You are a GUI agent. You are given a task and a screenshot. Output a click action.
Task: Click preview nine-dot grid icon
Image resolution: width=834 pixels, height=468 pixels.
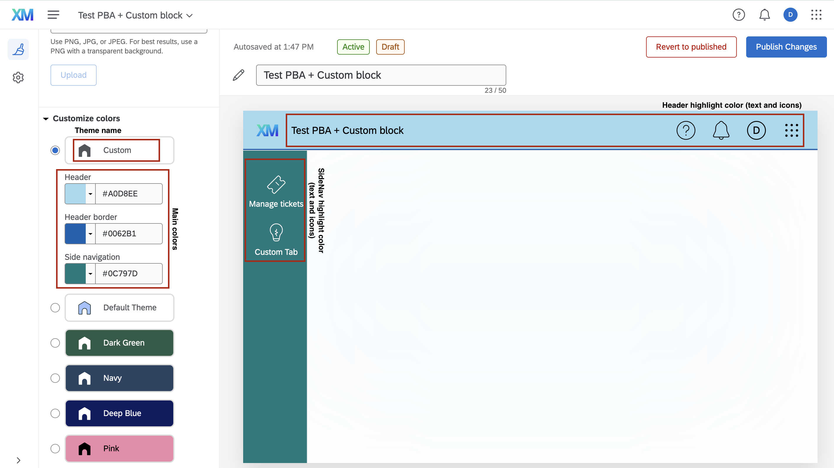791,130
